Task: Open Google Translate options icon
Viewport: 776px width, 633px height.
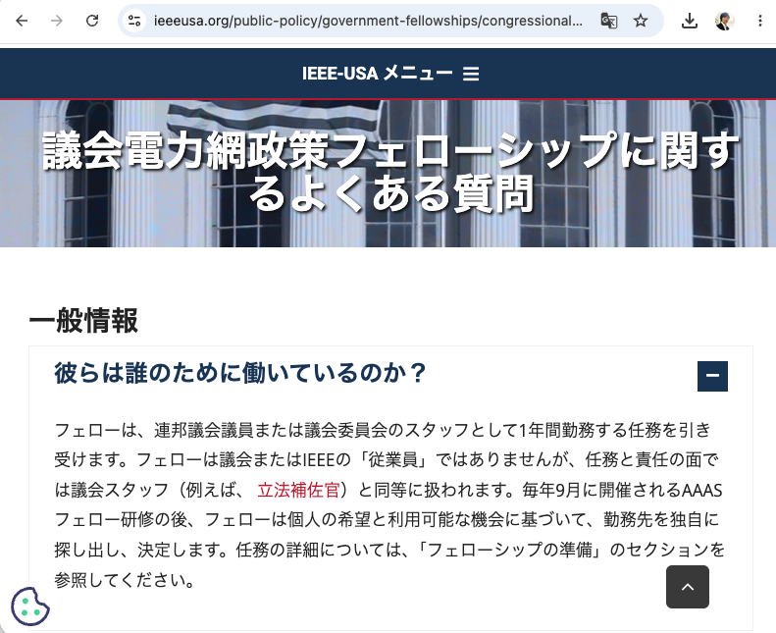Action: pyautogui.click(x=608, y=21)
